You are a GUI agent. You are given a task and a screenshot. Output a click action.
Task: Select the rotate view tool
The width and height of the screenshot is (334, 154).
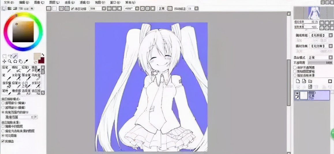pyautogui.click(x=15, y=61)
